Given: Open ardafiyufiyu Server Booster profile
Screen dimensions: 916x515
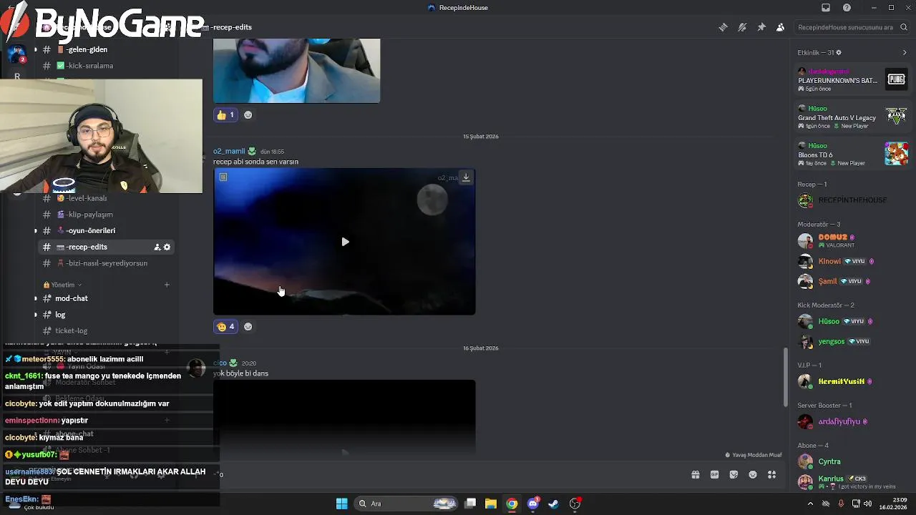Looking at the screenshot, I should (852, 421).
